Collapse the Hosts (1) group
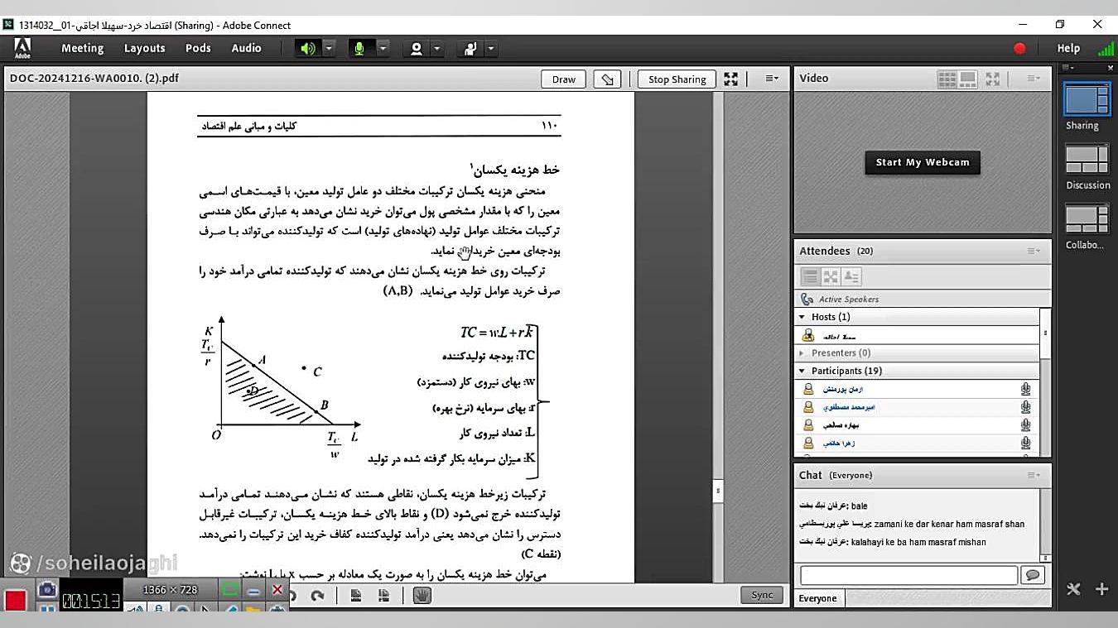The width and height of the screenshot is (1118, 628). click(802, 317)
